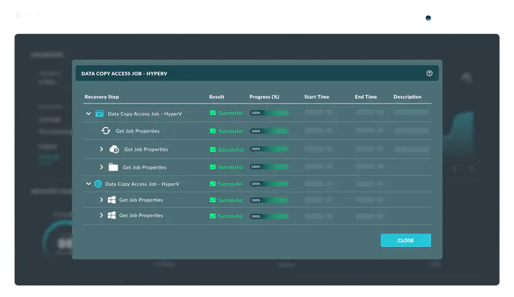The width and height of the screenshot is (514, 297).
Task: Collapse the power-icon Data Copy Access Job group
Action: pyautogui.click(x=88, y=183)
